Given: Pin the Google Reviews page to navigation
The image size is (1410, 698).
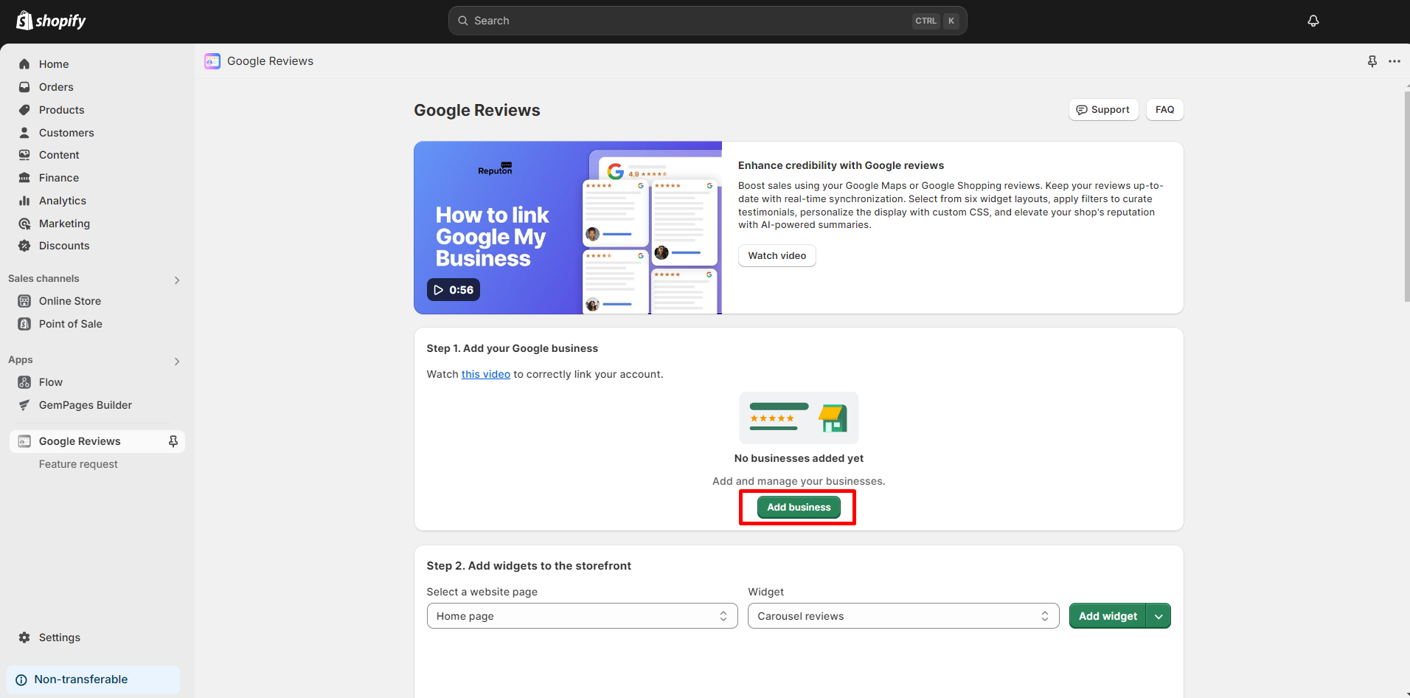Looking at the screenshot, I should [1372, 61].
